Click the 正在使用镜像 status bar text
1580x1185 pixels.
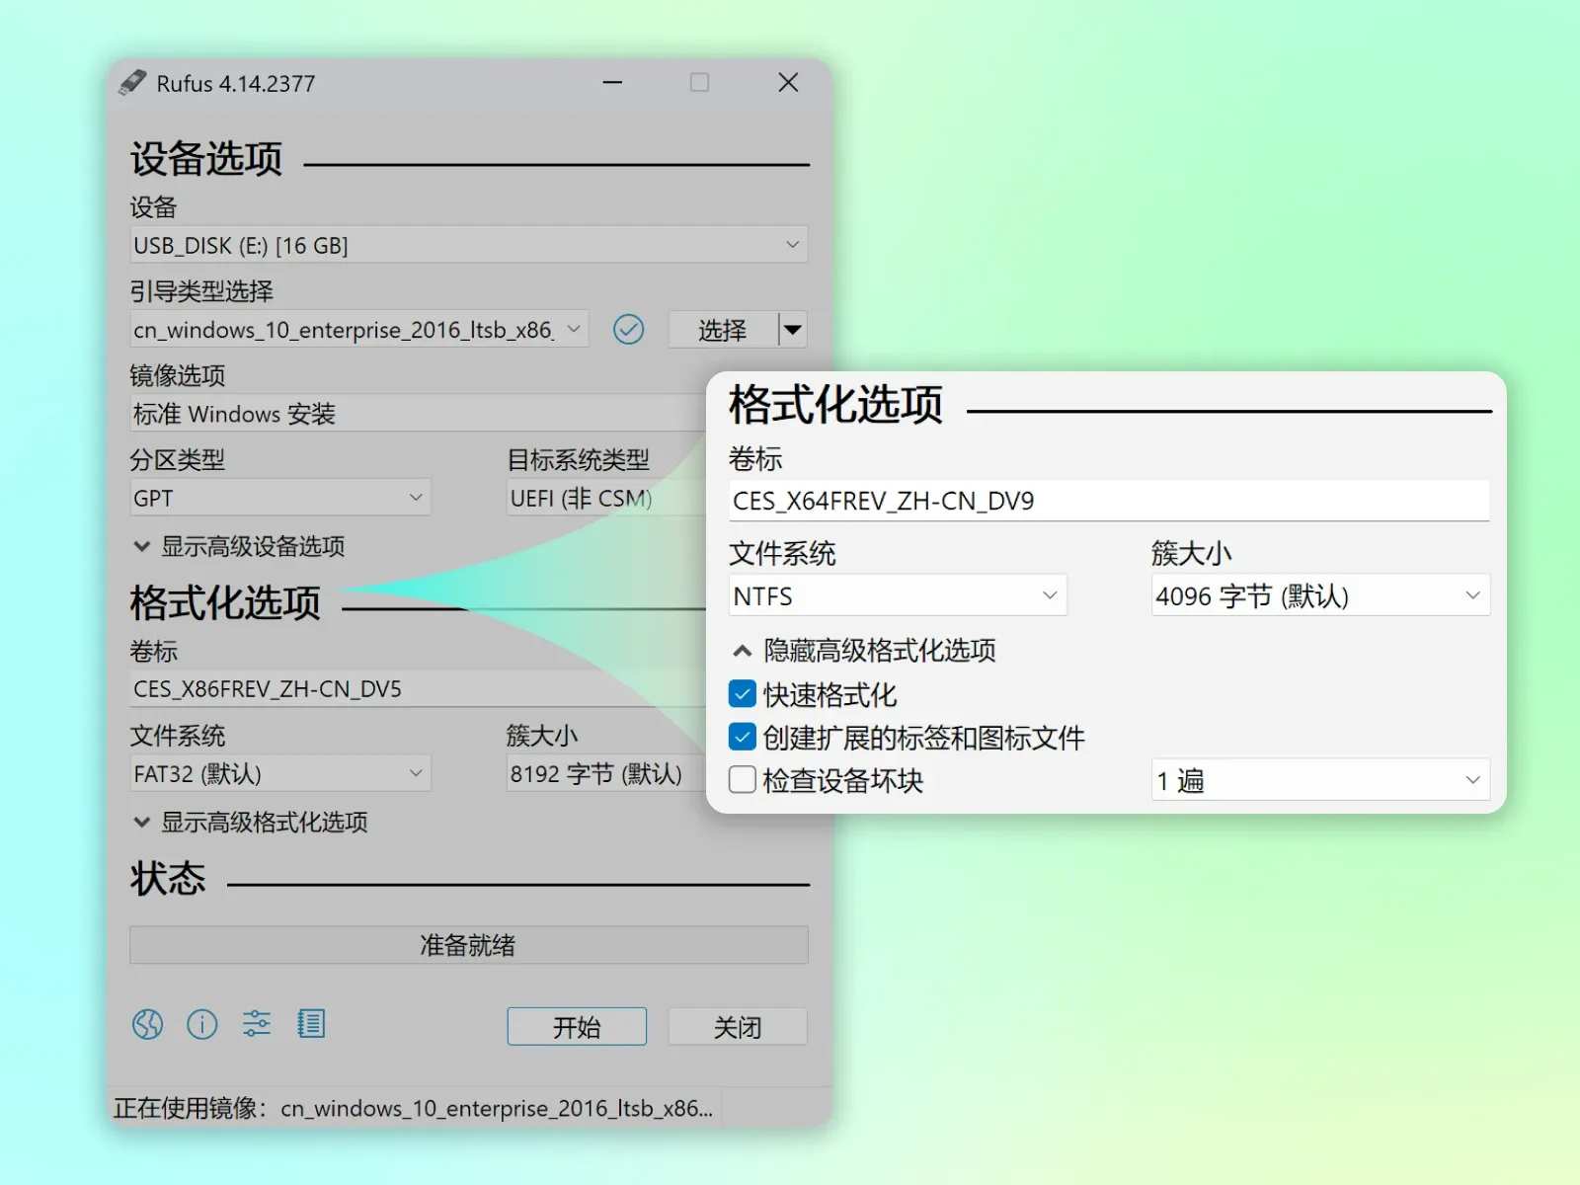413,1108
